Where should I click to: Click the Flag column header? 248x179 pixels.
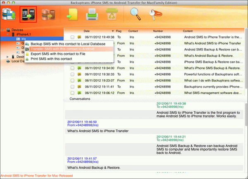pyautogui.click(x=119, y=31)
